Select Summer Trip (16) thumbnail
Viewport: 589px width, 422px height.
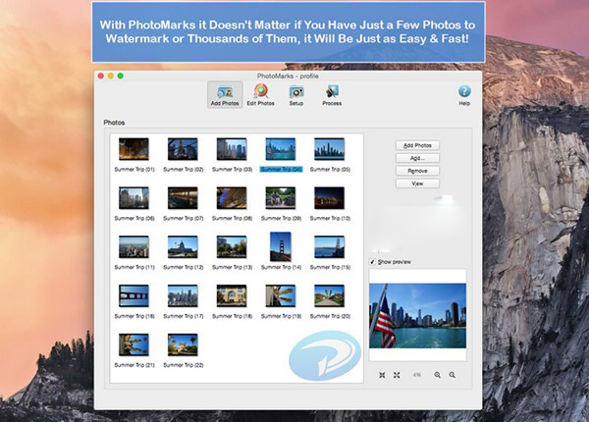pos(134,295)
